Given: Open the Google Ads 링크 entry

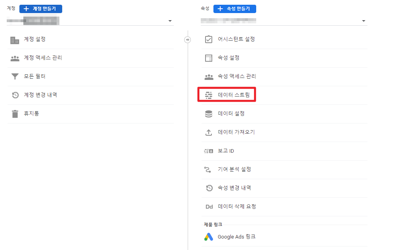Looking at the screenshot, I should (236, 237).
